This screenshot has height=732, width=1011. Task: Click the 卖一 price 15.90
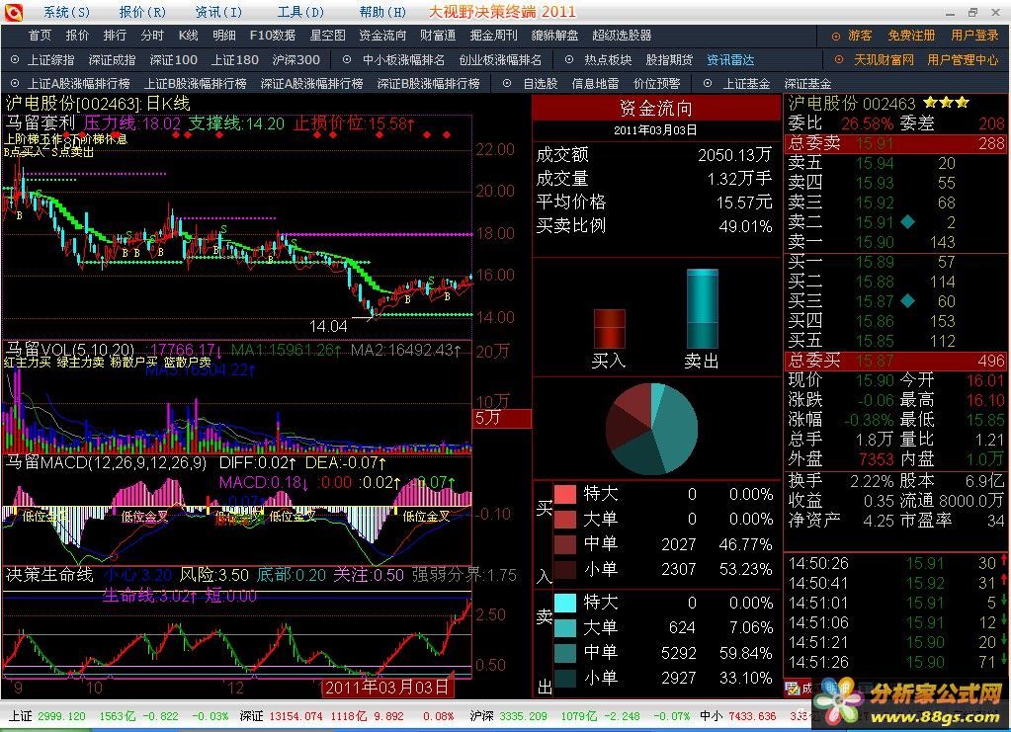click(x=875, y=242)
